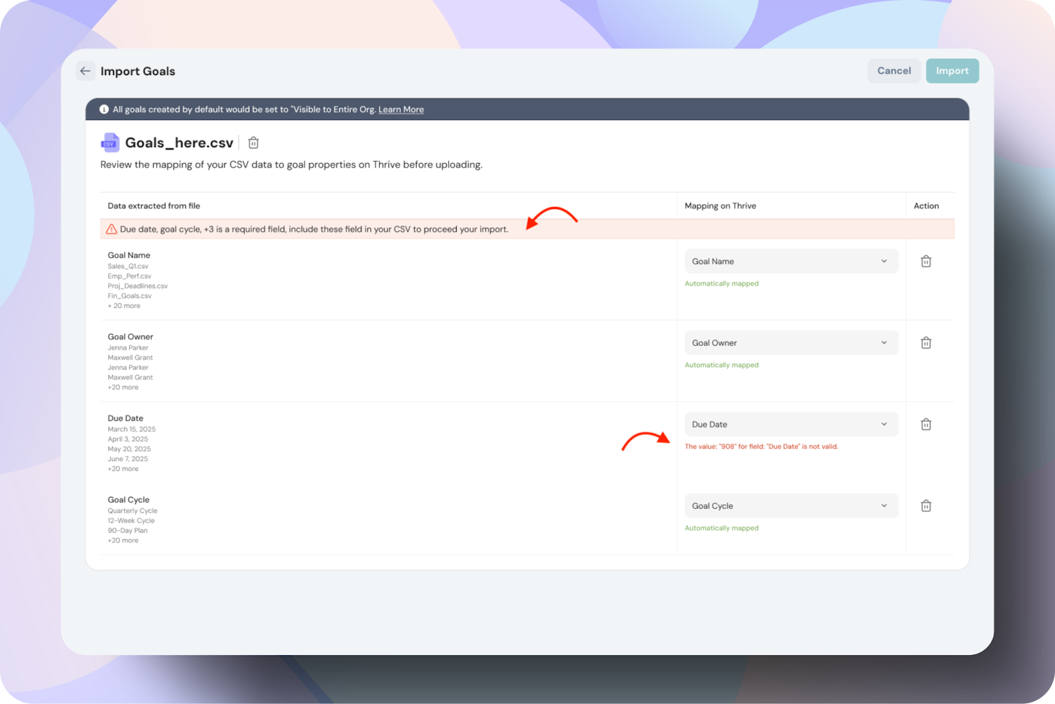Open the Goal Name mapping dropdown
The image size is (1055, 704).
point(791,261)
